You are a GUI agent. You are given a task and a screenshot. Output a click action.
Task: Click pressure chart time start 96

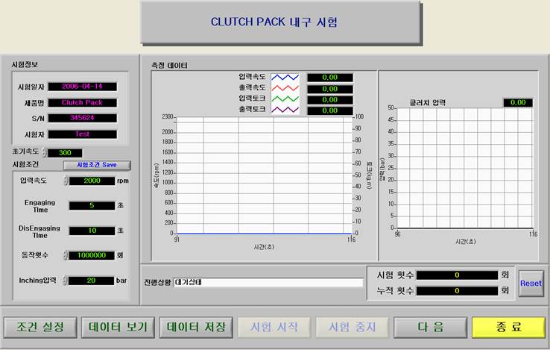397,234
